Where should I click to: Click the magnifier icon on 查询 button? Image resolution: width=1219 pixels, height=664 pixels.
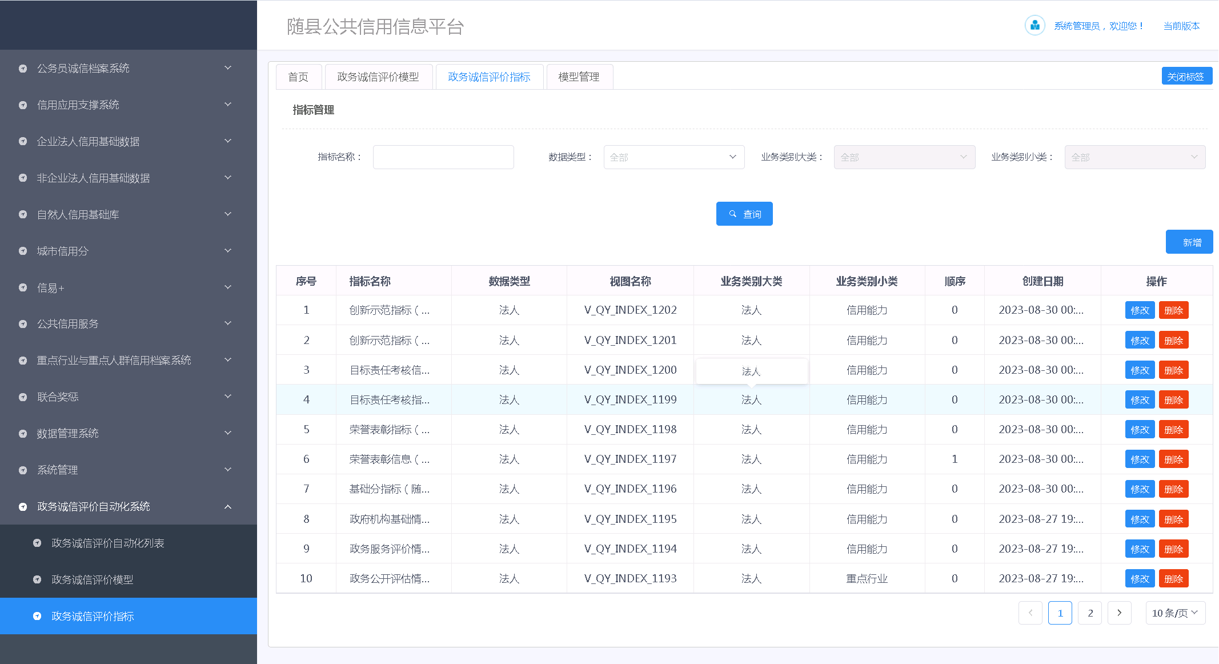point(732,214)
